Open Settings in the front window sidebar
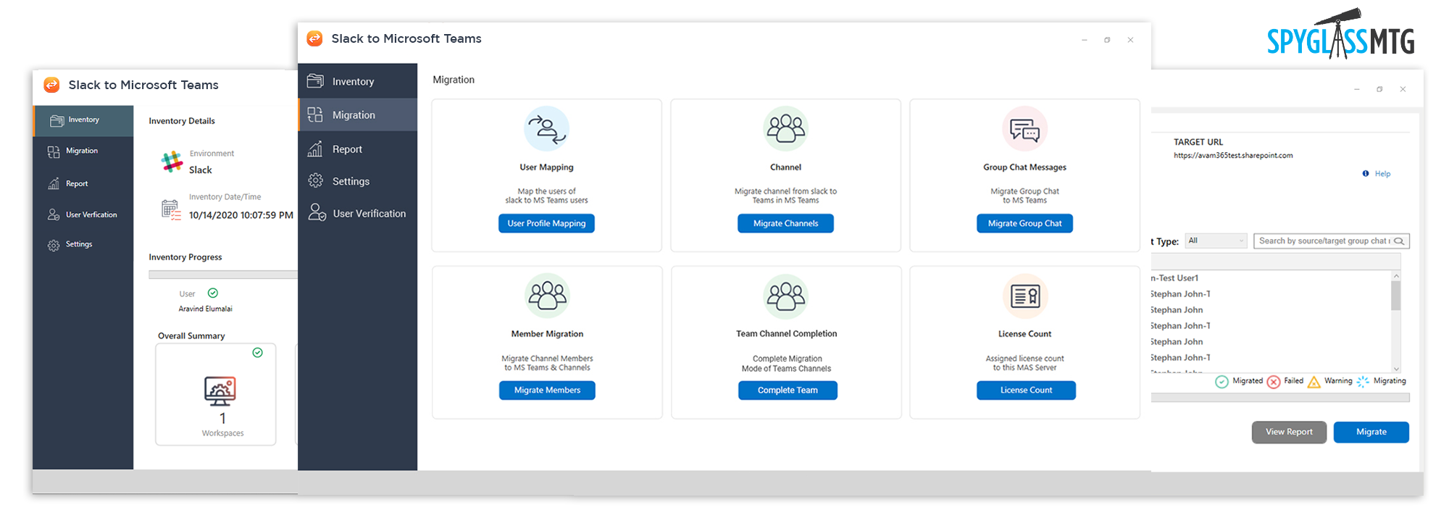The image size is (1449, 521). point(357,181)
